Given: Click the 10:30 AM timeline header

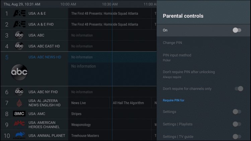Looking at the screenshot, I should [110, 4].
